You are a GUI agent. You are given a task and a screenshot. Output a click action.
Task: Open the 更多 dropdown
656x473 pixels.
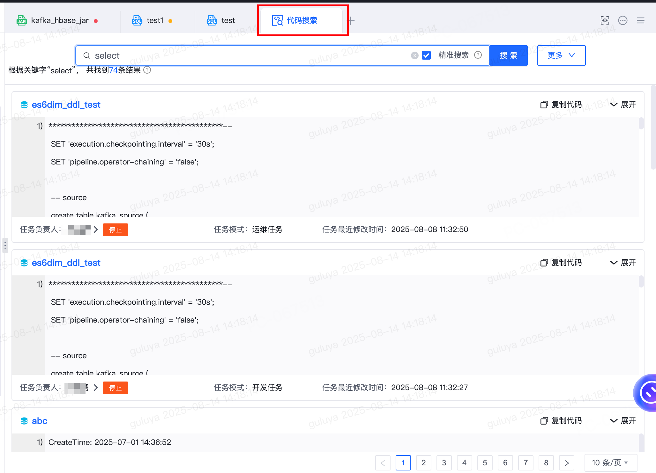click(561, 55)
